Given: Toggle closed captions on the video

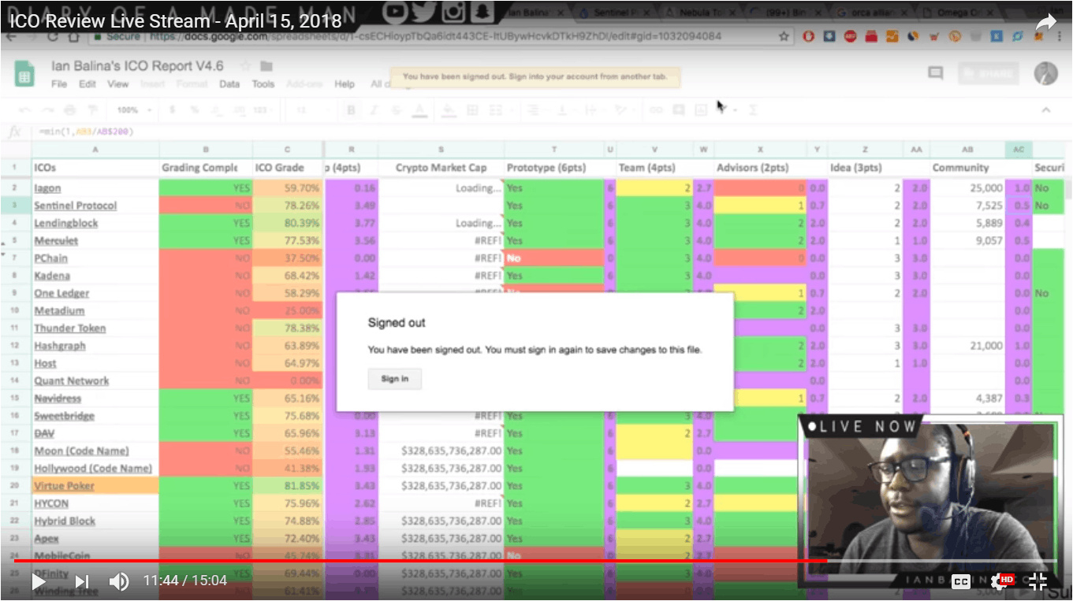Looking at the screenshot, I should coord(961,581).
